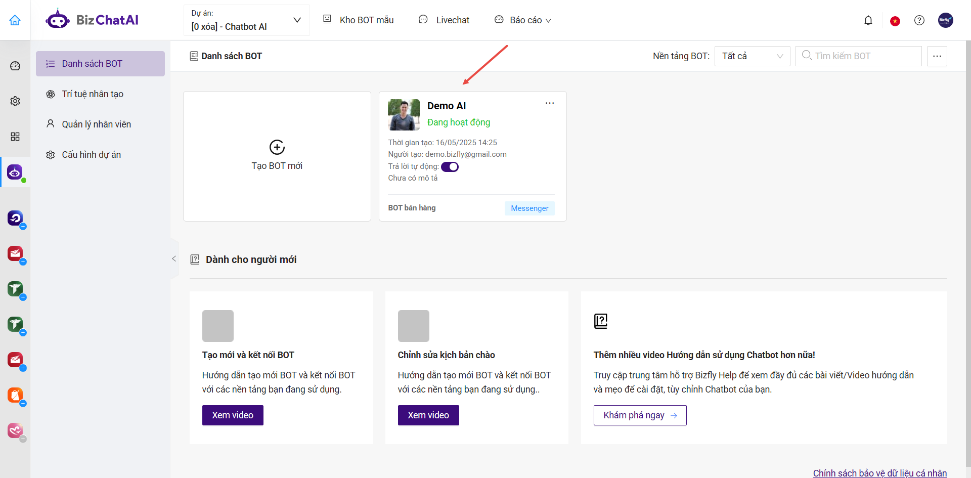This screenshot has width=971, height=478.
Task: Click the Chưa có mô tả text
Action: point(413,178)
